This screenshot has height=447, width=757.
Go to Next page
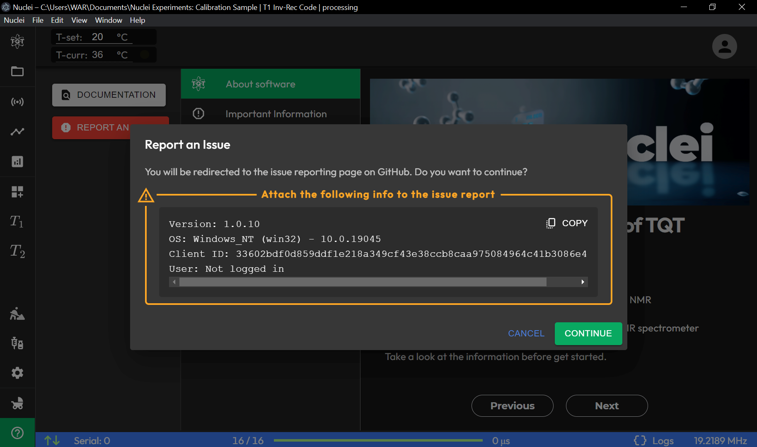607,406
